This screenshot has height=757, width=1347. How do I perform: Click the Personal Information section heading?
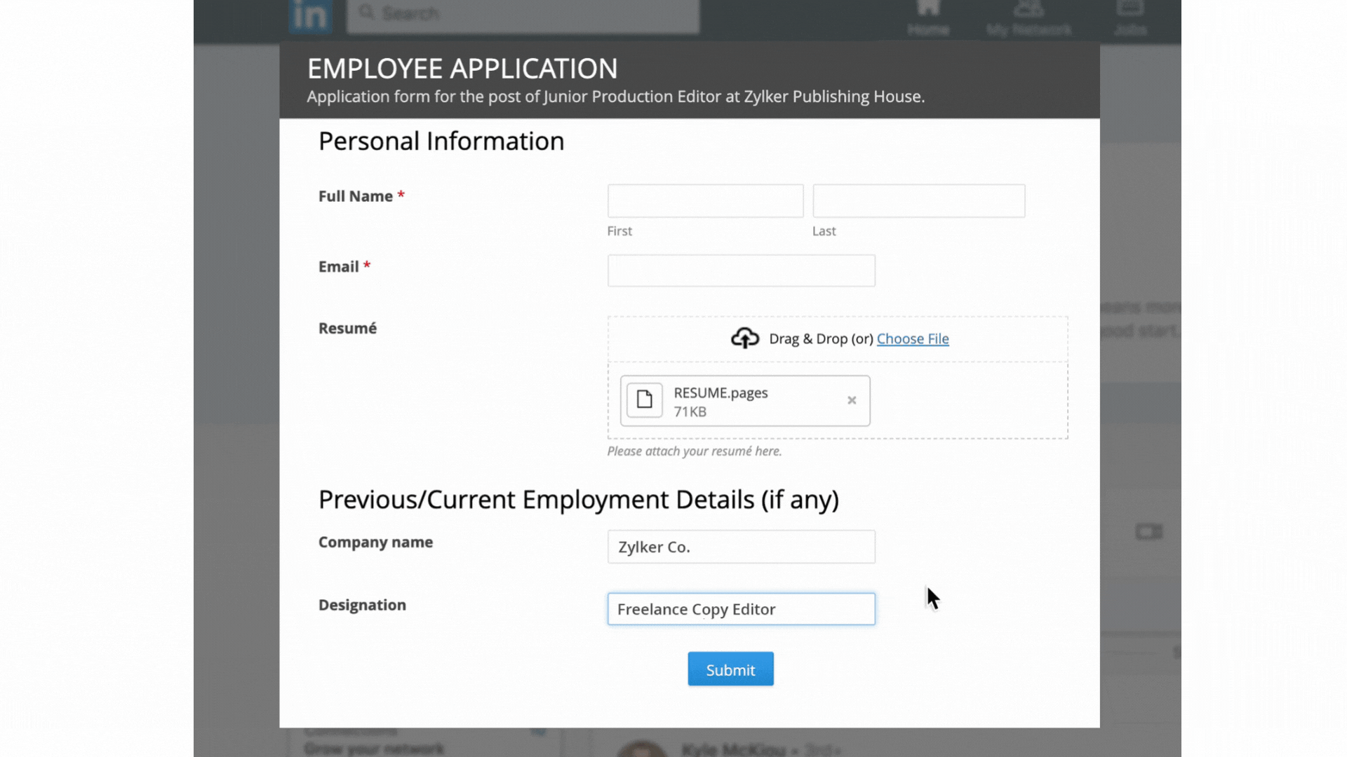(441, 141)
